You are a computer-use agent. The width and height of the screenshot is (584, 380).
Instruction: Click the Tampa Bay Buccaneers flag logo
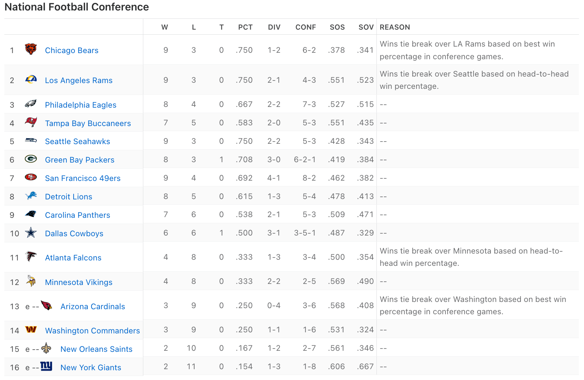pos(31,122)
